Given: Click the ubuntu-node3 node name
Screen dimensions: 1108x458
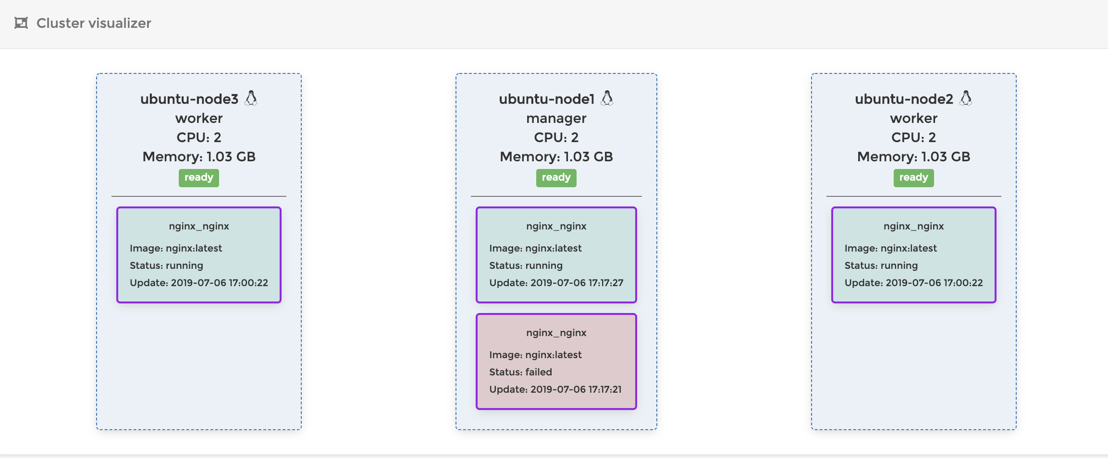Looking at the screenshot, I should point(189,99).
